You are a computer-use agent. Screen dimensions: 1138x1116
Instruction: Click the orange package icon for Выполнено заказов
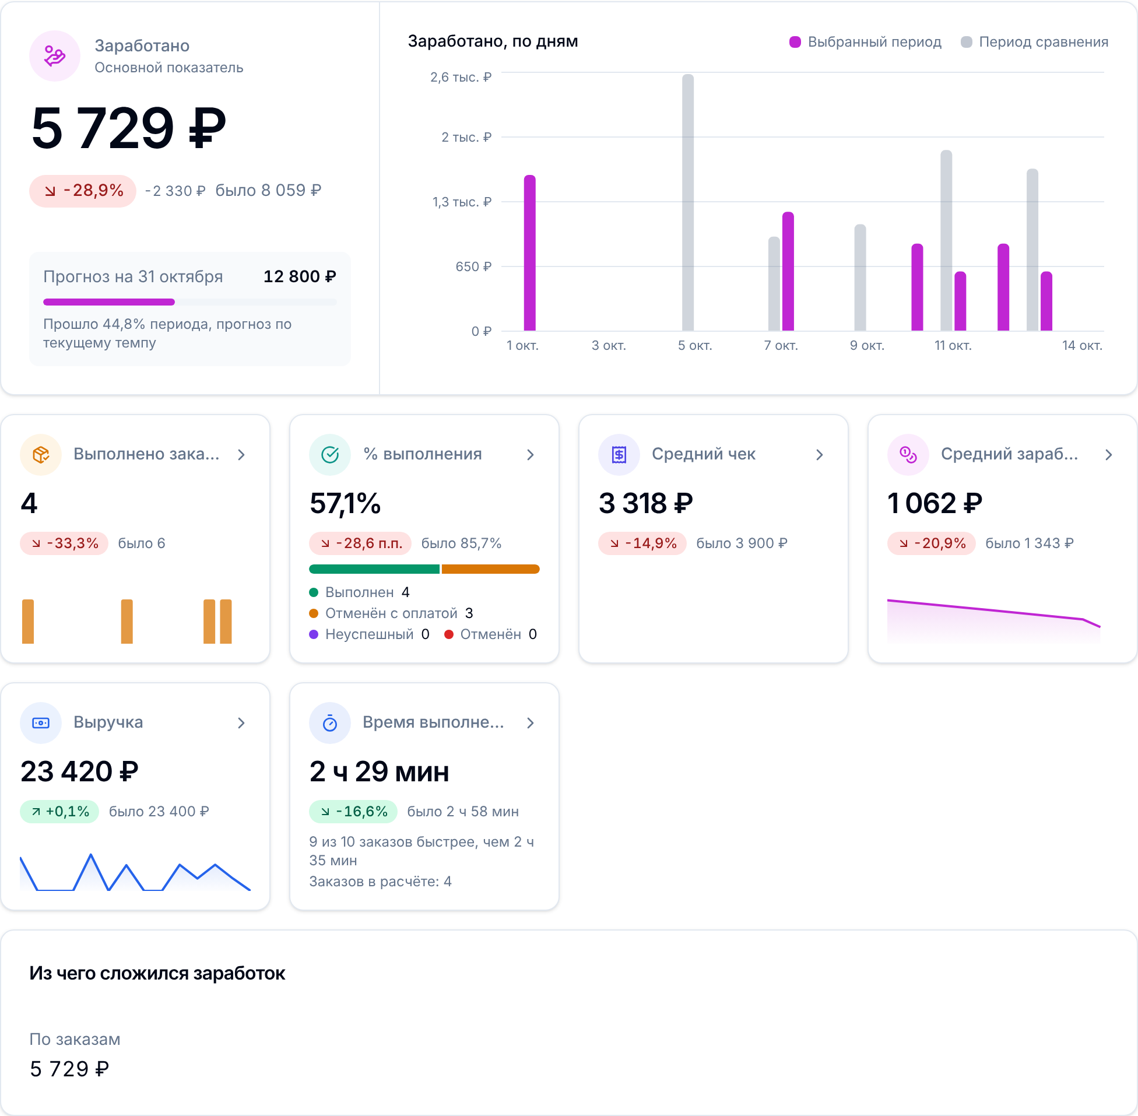pos(41,454)
